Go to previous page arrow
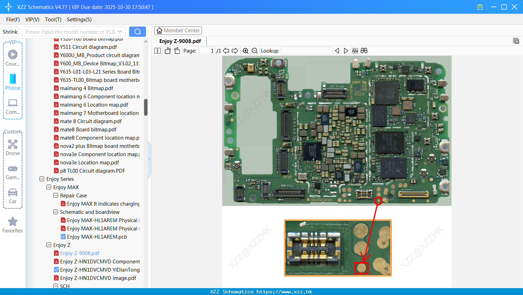This screenshot has width=523, height=295. click(226, 51)
